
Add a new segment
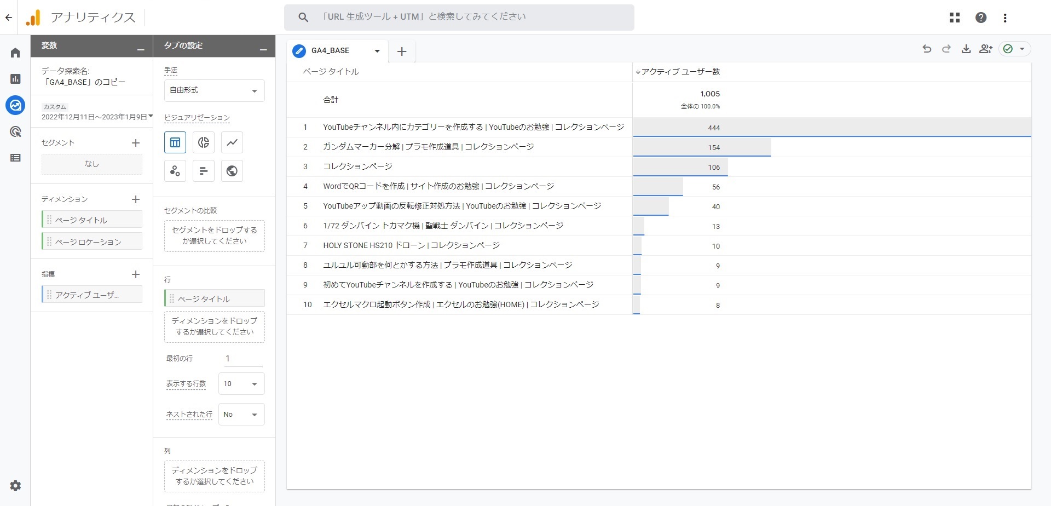(x=136, y=143)
